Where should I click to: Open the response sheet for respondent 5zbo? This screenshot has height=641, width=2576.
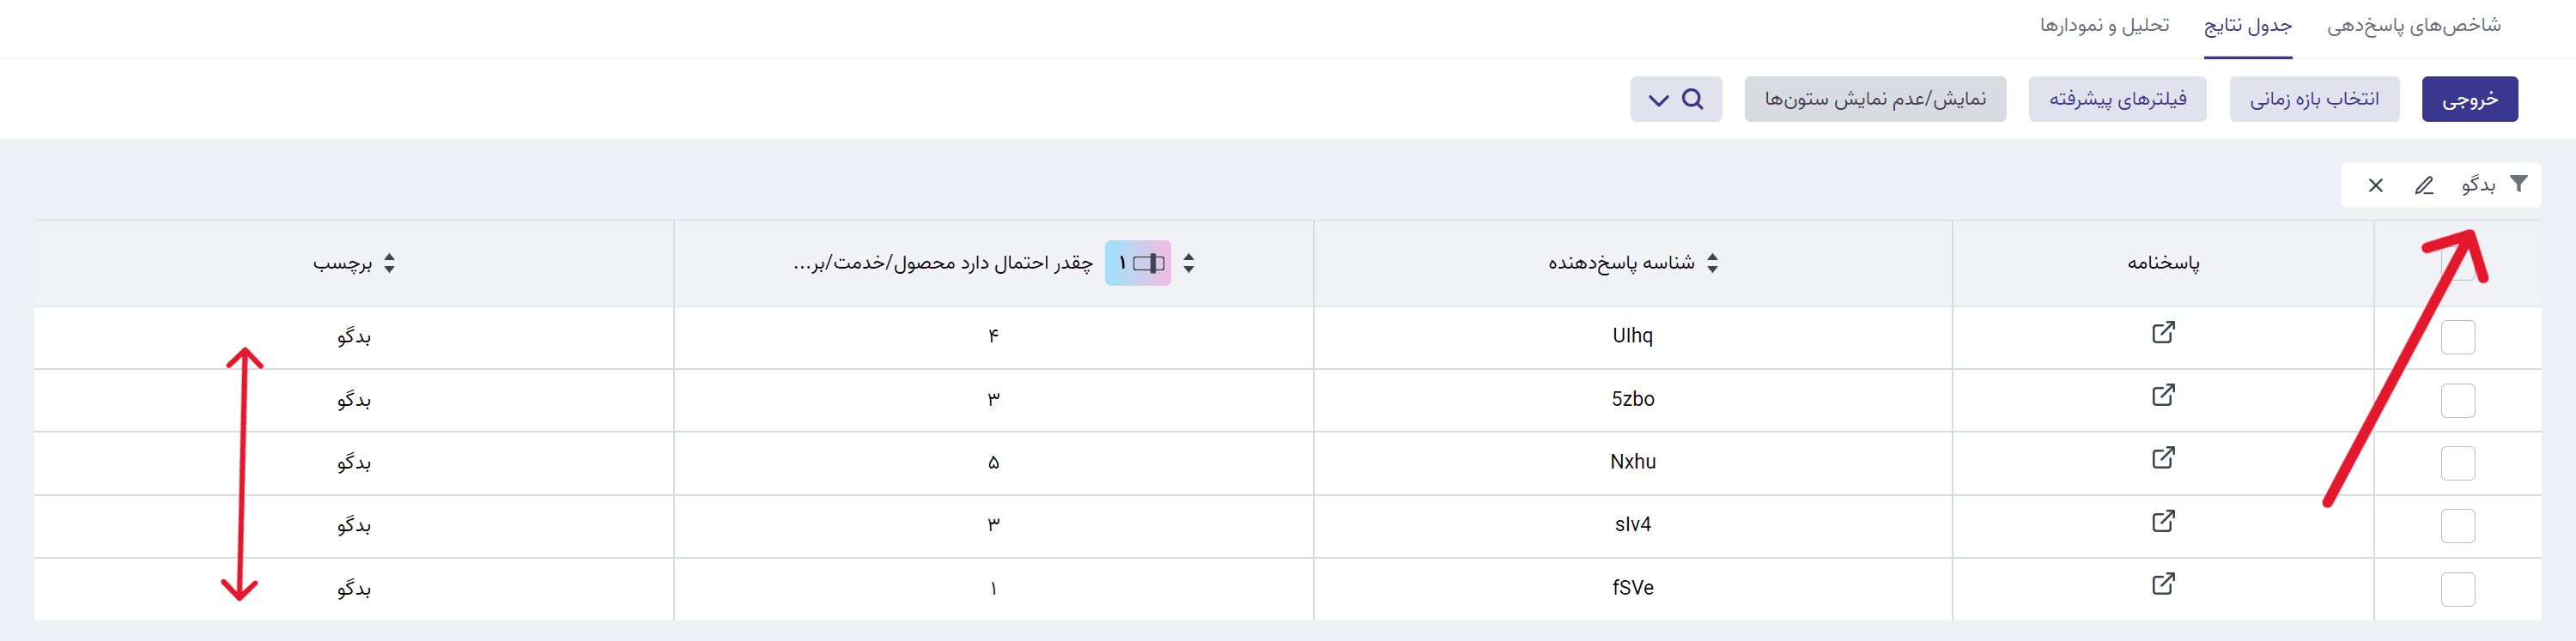(2163, 396)
